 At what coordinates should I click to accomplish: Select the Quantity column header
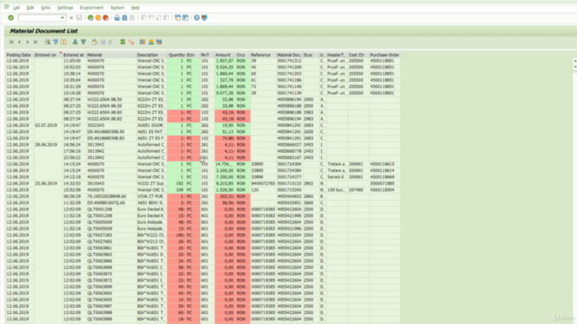pos(177,55)
